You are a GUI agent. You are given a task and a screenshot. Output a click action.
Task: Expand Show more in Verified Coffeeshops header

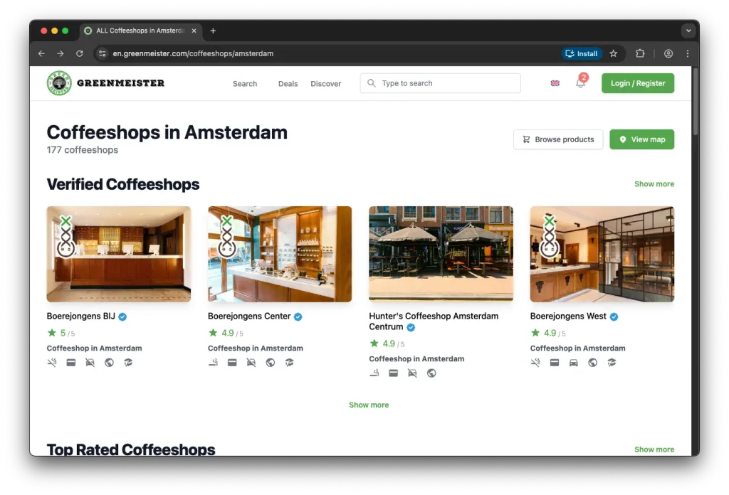654,183
